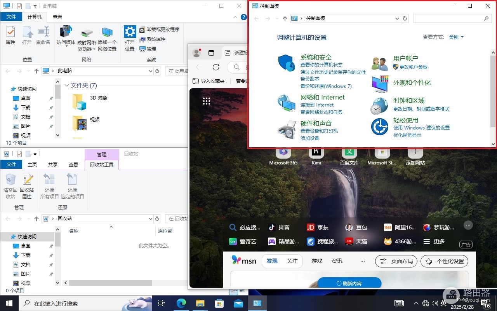Open Appearance and Personalization monitor icon
497x311 pixels.
point(380,84)
